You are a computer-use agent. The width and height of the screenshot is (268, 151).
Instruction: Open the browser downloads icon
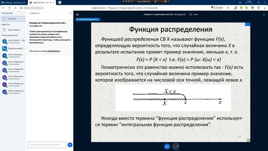click(x=265, y=8)
